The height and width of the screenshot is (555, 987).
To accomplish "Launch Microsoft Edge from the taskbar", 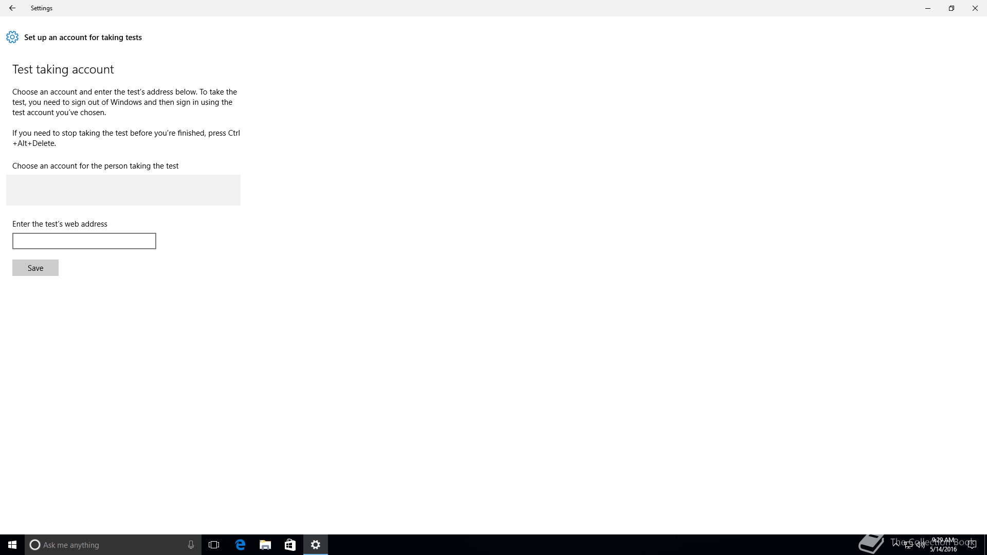I will coord(240,545).
